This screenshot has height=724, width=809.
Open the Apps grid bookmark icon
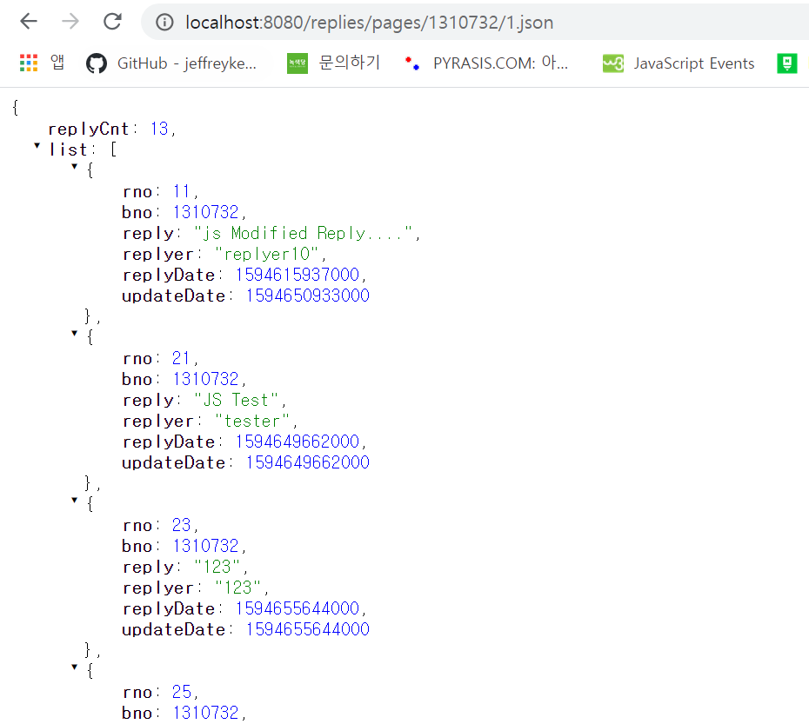click(29, 63)
